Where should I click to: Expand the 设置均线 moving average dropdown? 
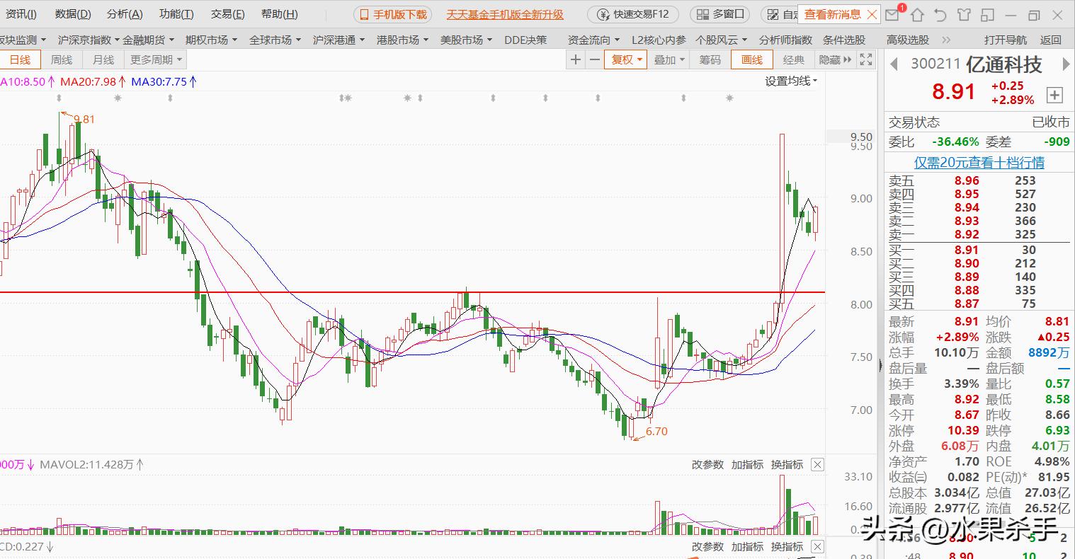pos(790,81)
